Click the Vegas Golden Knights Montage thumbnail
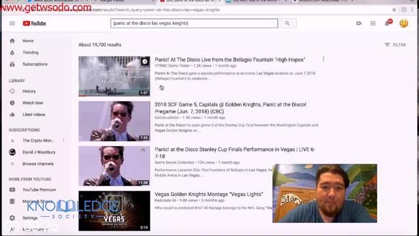Viewport: 419px width, 236px height. (x=115, y=211)
